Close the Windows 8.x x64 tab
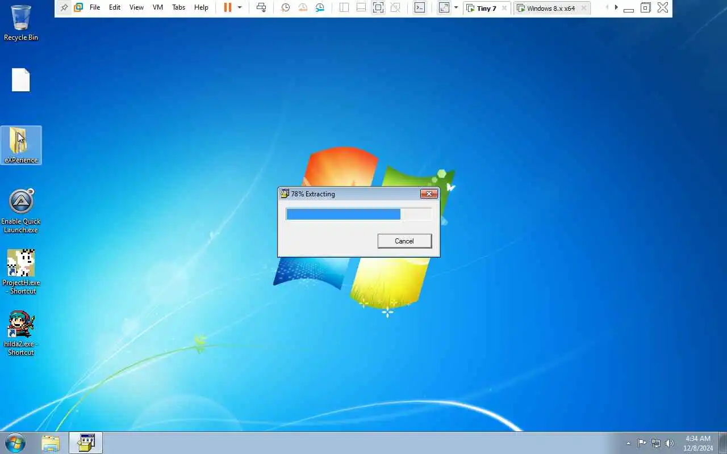The width and height of the screenshot is (727, 454). 583,9
